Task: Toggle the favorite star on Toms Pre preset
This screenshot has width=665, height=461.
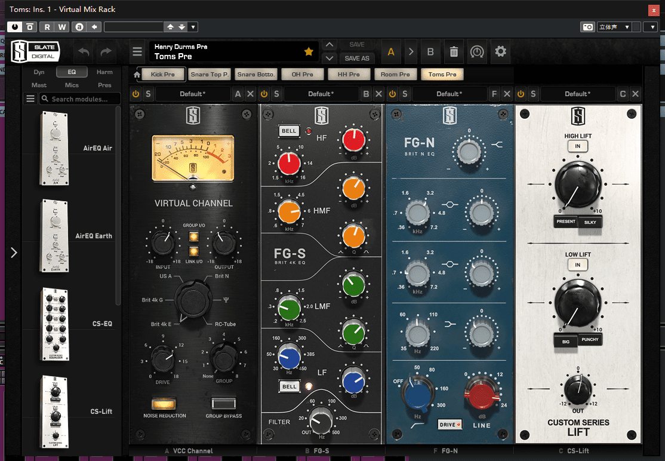Action: [x=309, y=52]
